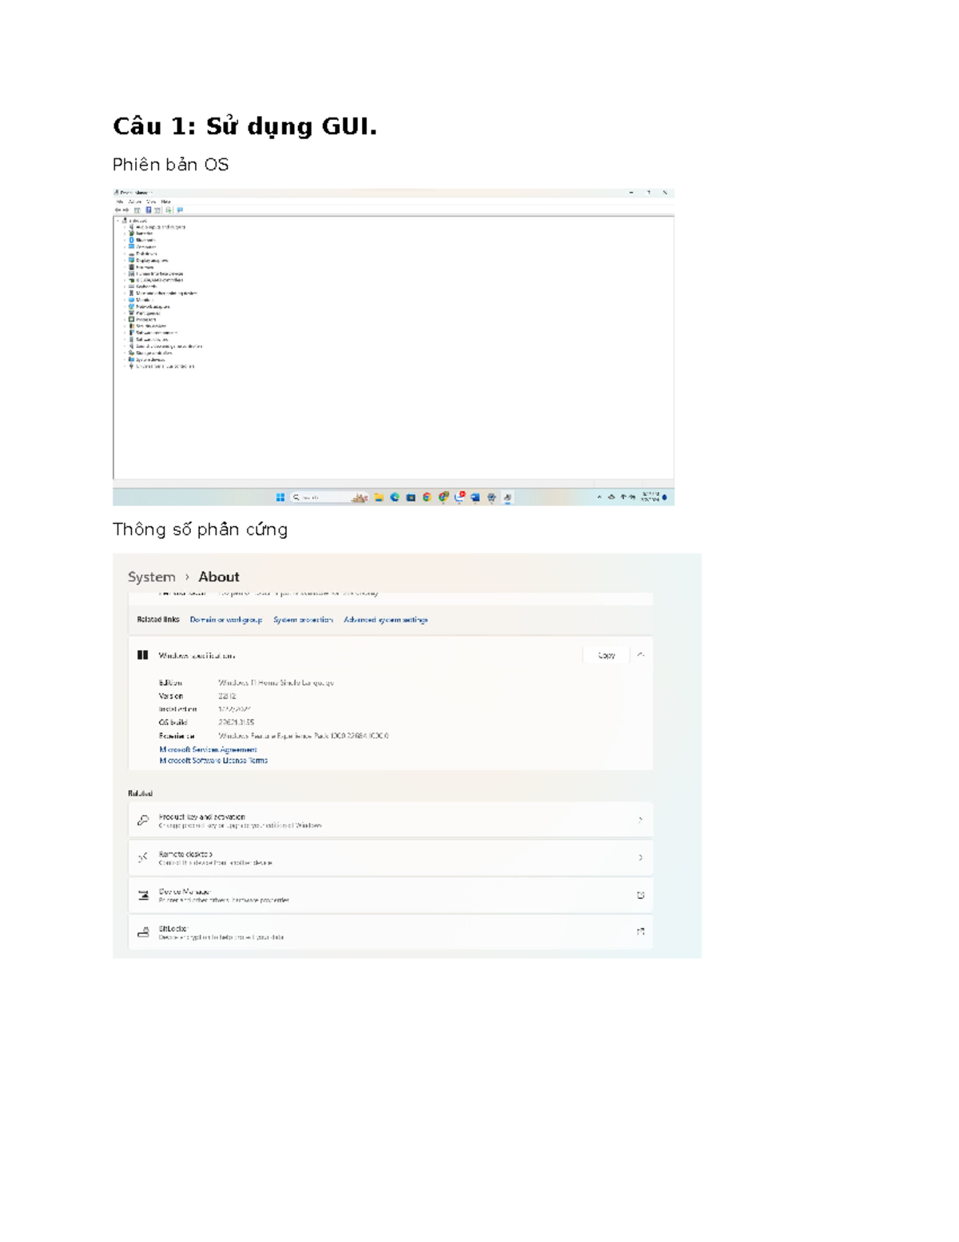
Task: Open Google Chrome from the taskbar
Action: pyautogui.click(x=427, y=497)
